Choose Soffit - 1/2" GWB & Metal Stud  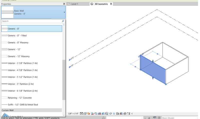(32, 105)
